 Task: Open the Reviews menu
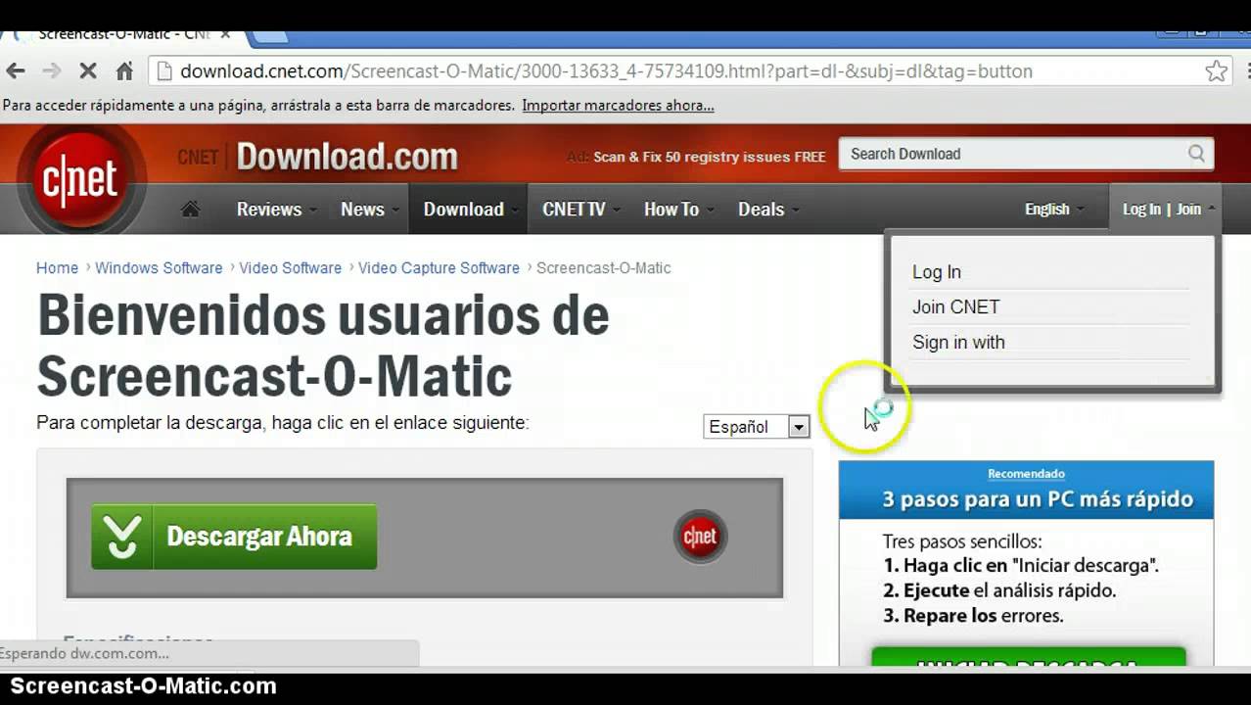click(x=277, y=209)
